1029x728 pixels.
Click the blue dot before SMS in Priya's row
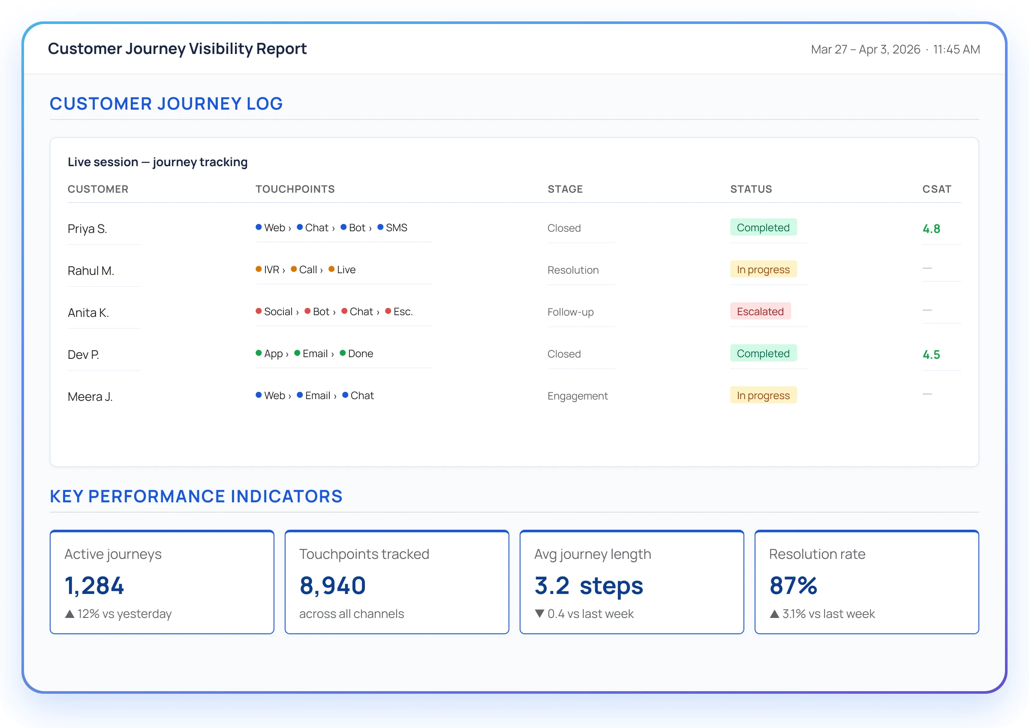click(x=381, y=227)
